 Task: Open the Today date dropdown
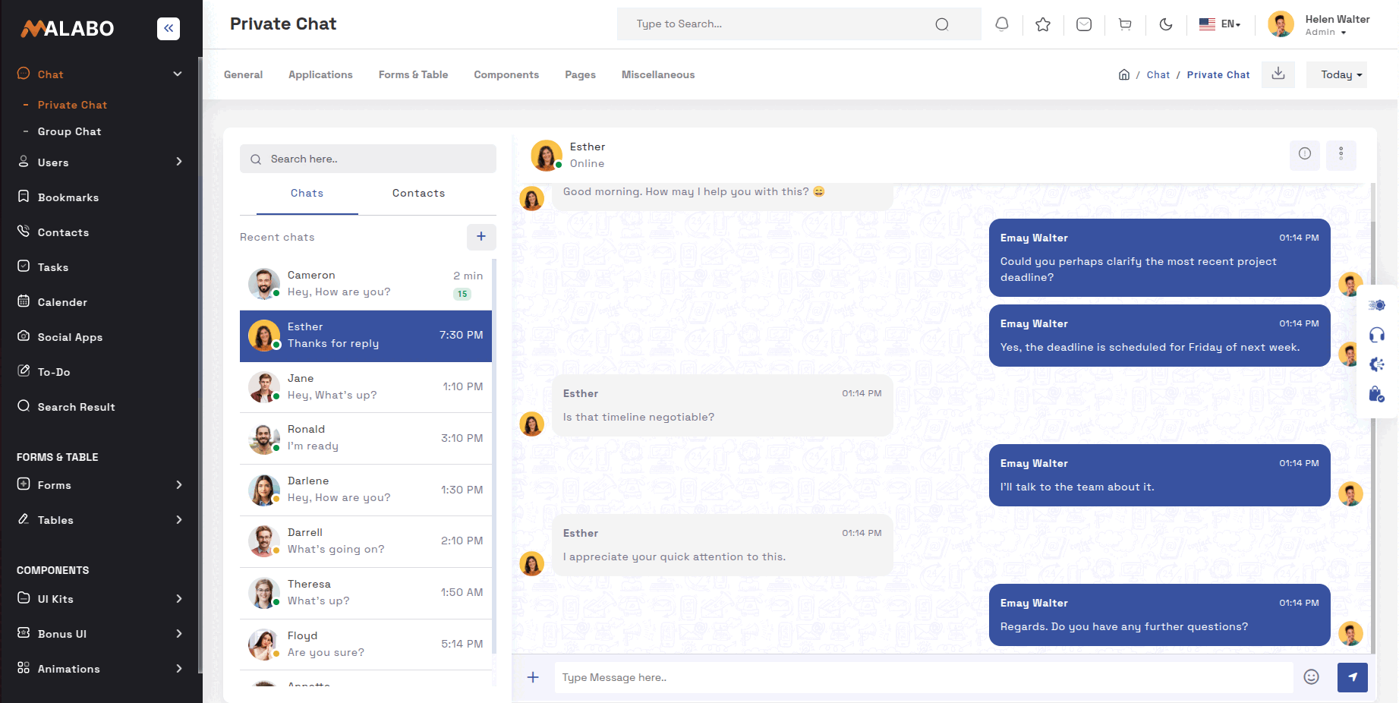coord(1337,74)
